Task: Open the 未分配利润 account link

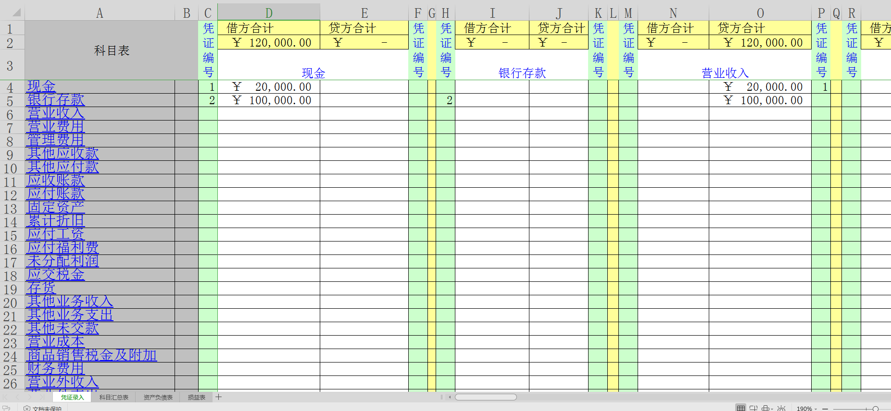Action: coord(63,261)
